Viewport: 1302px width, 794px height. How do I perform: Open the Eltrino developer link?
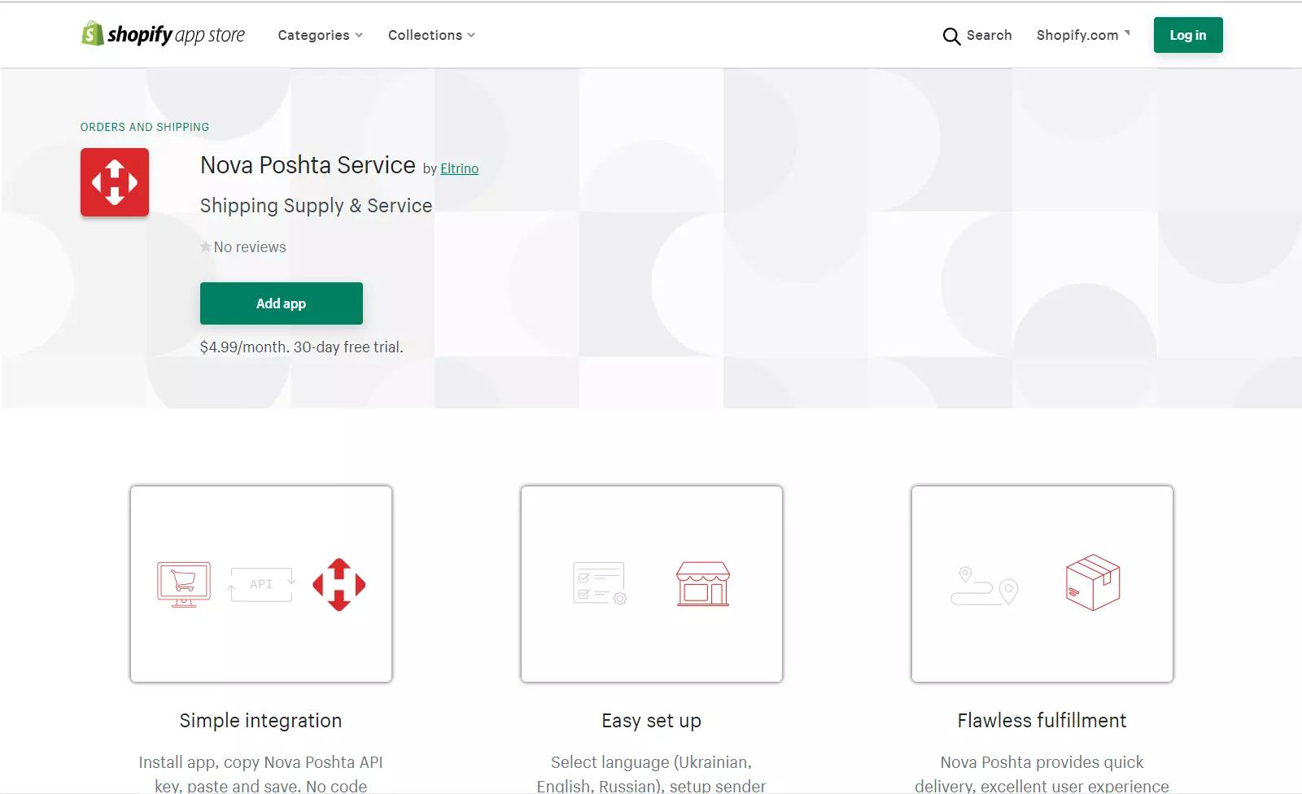pyautogui.click(x=460, y=168)
